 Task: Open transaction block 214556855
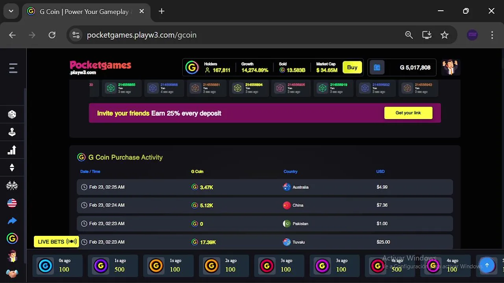pyautogui.click(x=121, y=88)
